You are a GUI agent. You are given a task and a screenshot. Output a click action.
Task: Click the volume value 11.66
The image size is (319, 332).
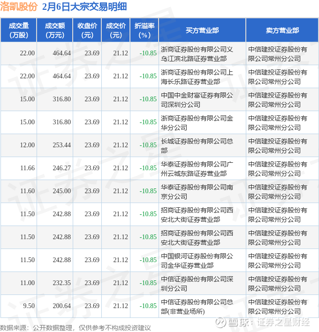click(27, 168)
